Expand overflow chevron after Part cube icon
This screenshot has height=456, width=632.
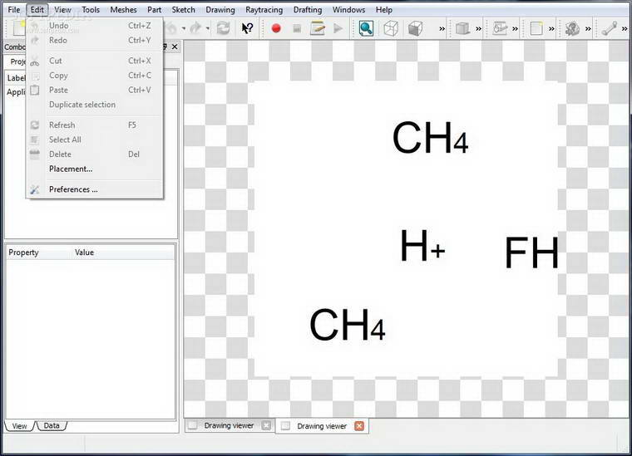click(478, 28)
